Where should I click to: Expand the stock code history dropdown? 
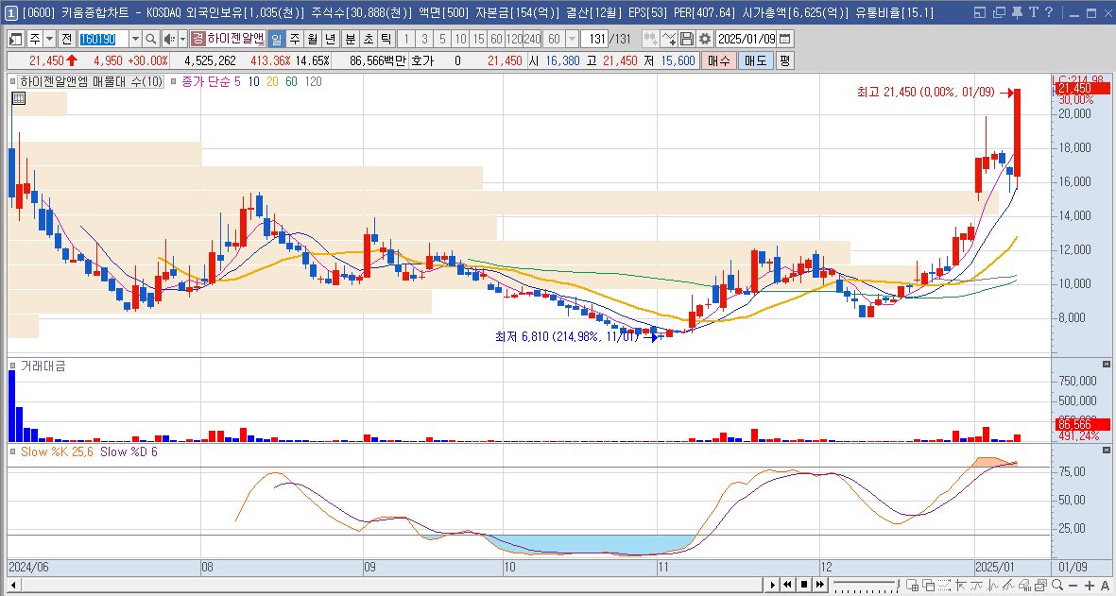135,39
